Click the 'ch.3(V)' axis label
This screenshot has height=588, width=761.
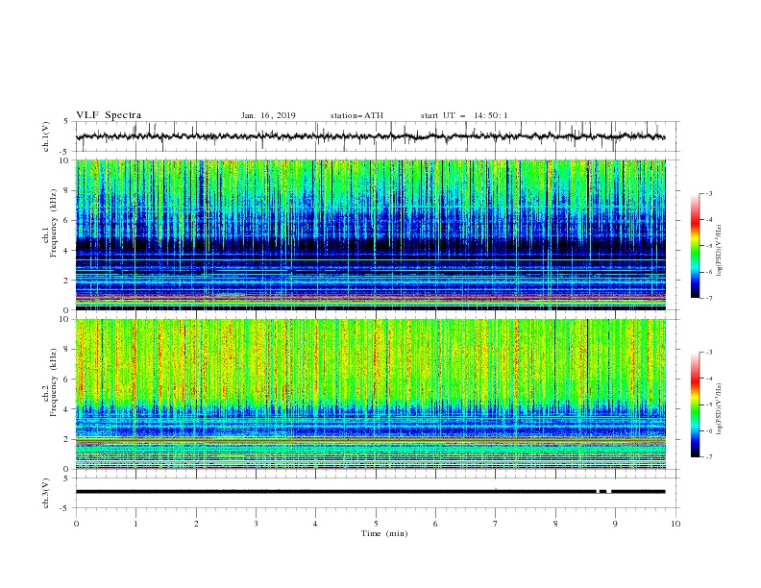point(46,493)
